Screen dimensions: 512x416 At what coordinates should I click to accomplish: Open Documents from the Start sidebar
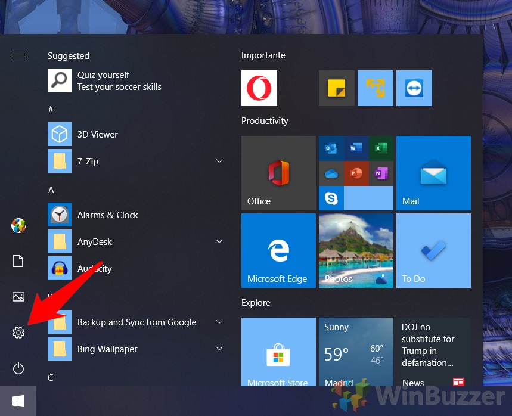click(18, 261)
